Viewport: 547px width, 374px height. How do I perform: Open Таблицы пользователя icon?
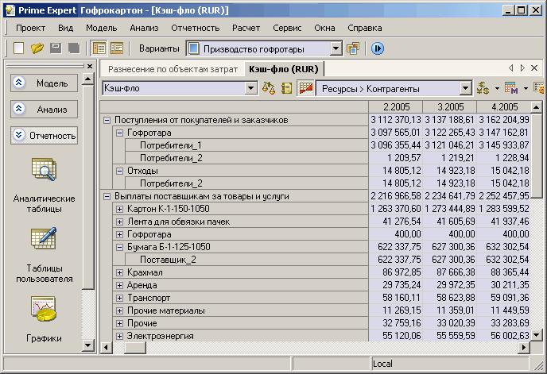click(44, 239)
